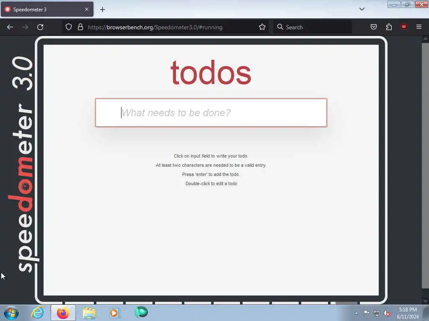
Task: Go back using the browser back arrow
Action: pyautogui.click(x=10, y=27)
